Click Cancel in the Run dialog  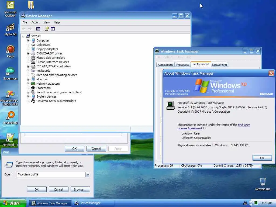[58, 189]
